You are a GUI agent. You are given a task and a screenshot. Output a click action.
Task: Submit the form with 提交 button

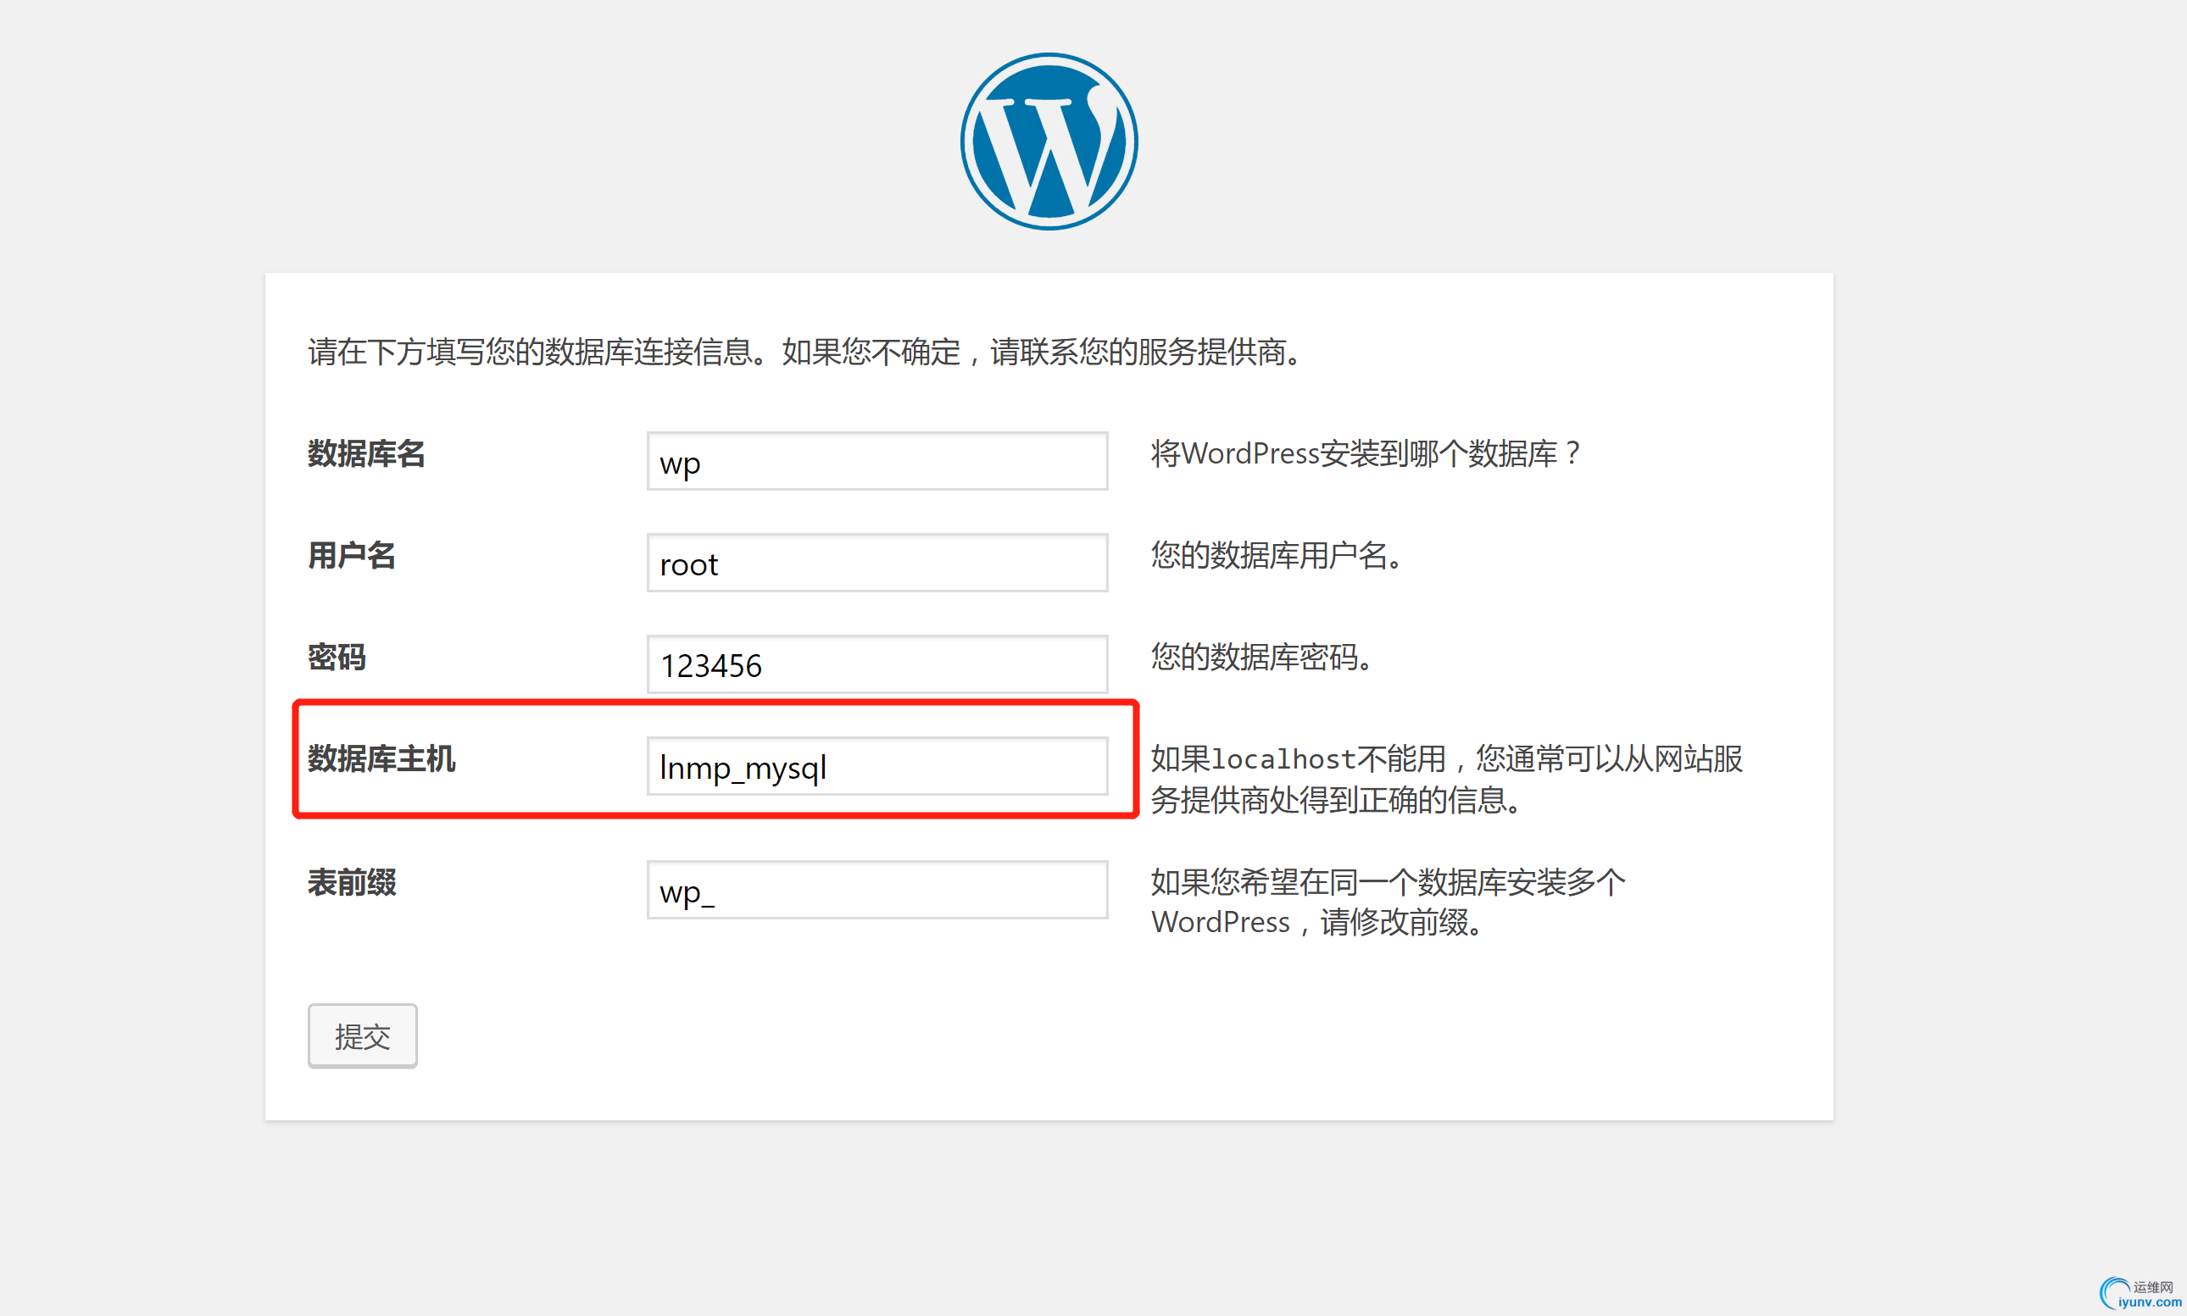click(x=363, y=1036)
